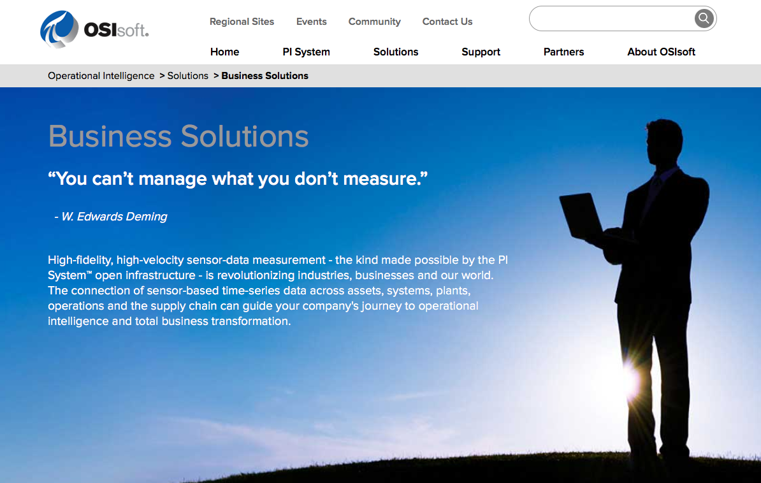Click the Business Solutions breadcrumb
761x483 pixels.
click(265, 76)
